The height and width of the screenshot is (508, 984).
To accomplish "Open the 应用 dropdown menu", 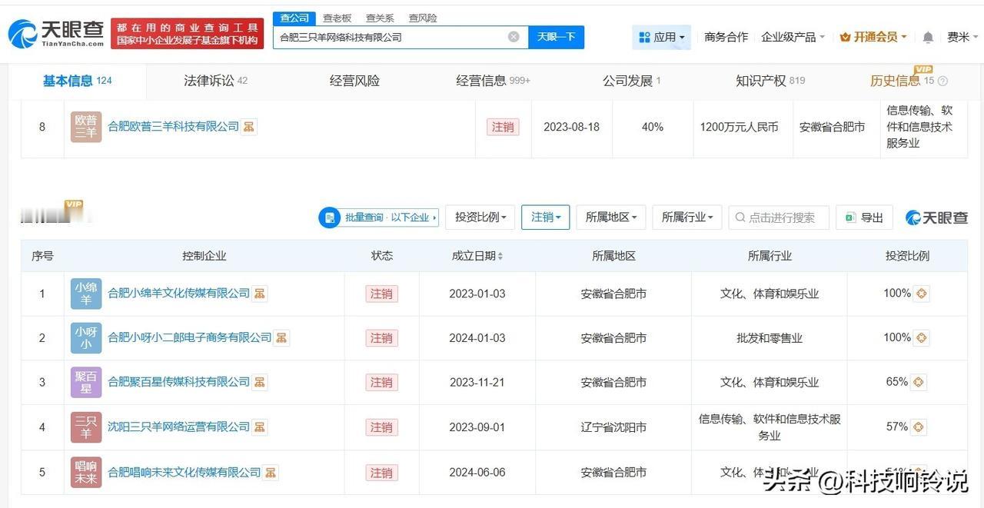I will (662, 37).
